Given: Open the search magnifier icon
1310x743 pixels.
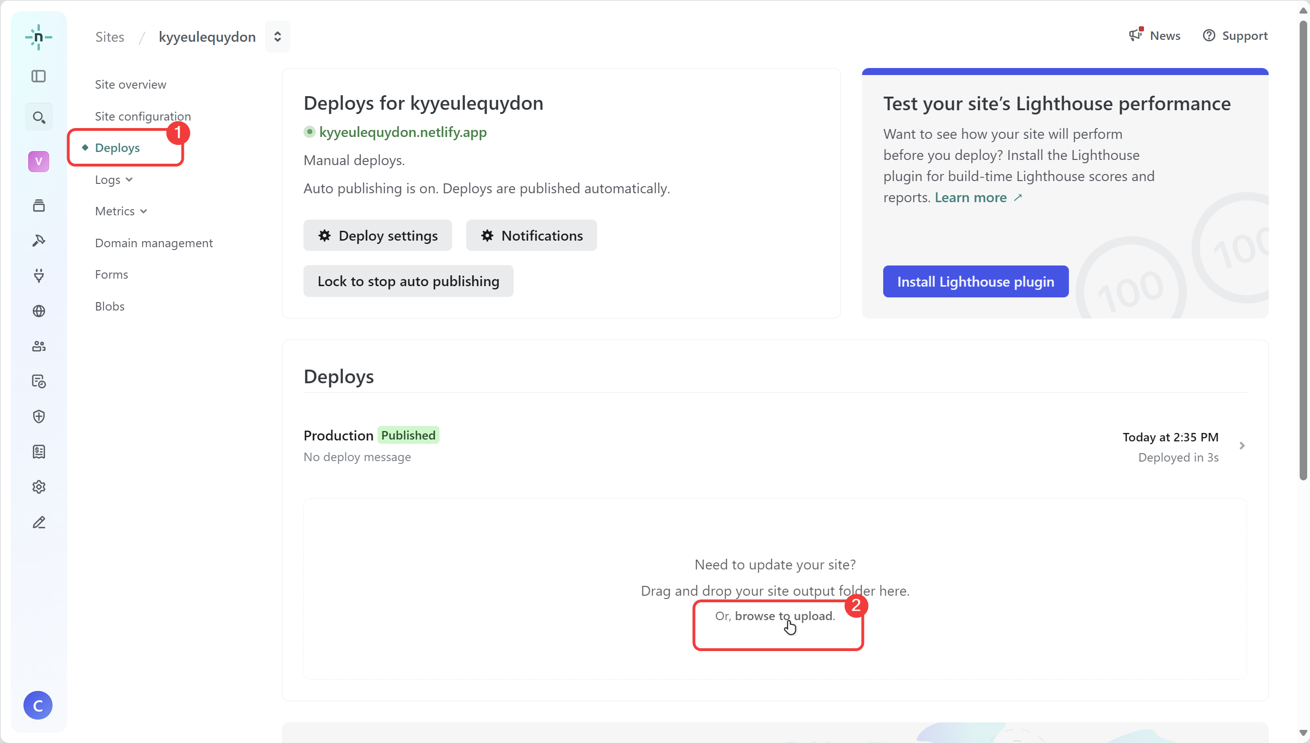Looking at the screenshot, I should tap(38, 117).
